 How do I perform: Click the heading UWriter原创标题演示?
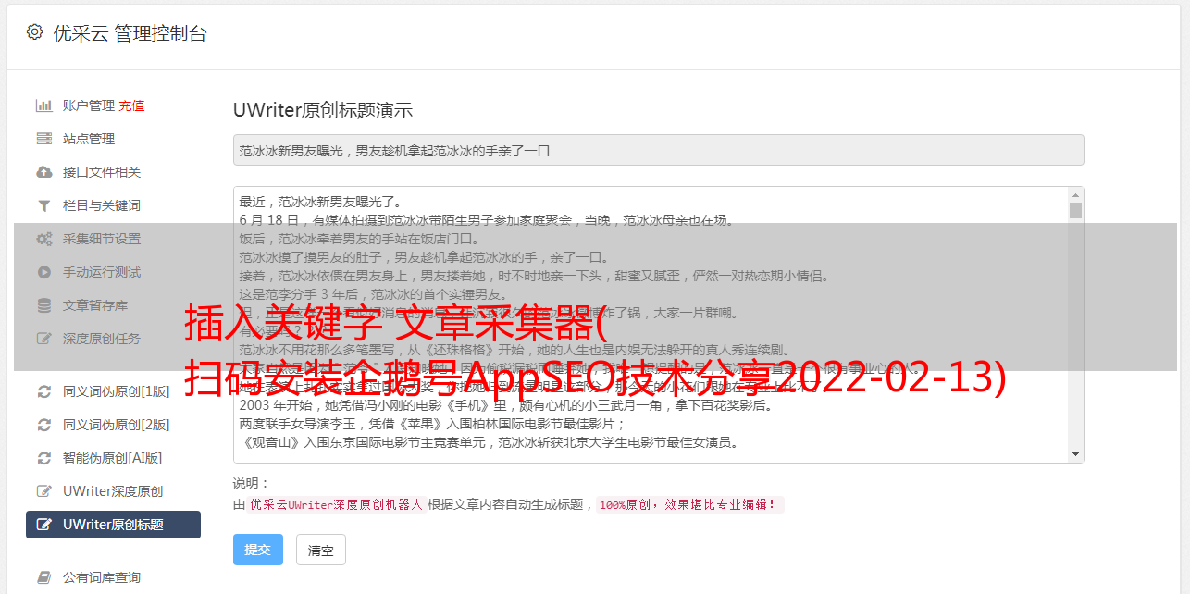pos(323,110)
